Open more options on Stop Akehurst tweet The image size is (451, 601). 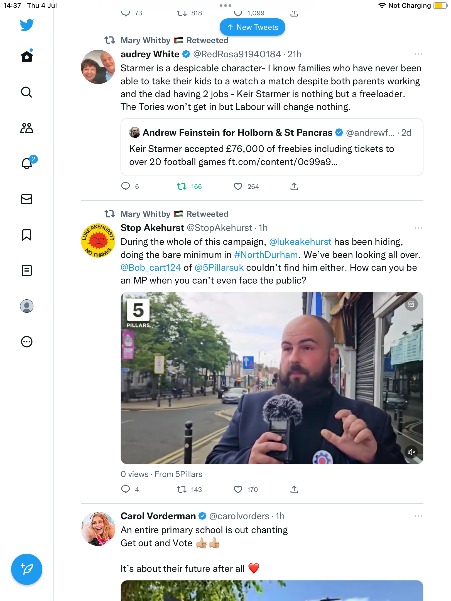point(418,228)
